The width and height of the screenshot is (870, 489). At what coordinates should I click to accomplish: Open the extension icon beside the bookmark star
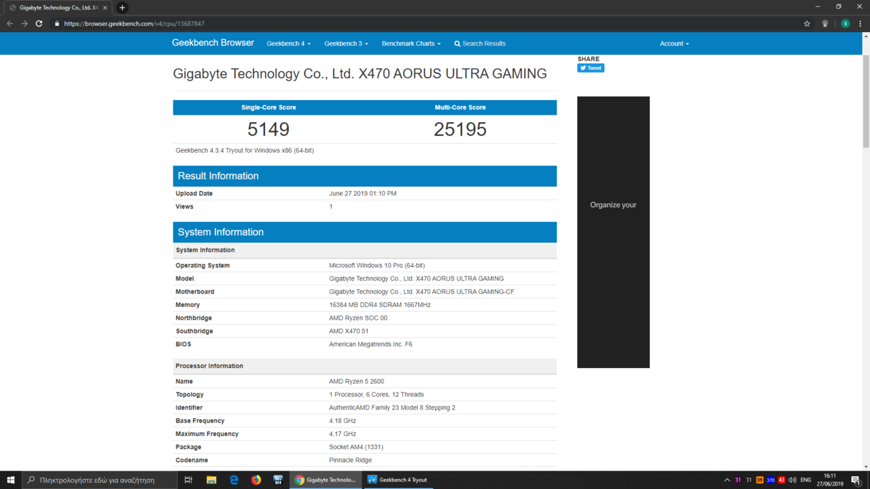click(x=825, y=23)
